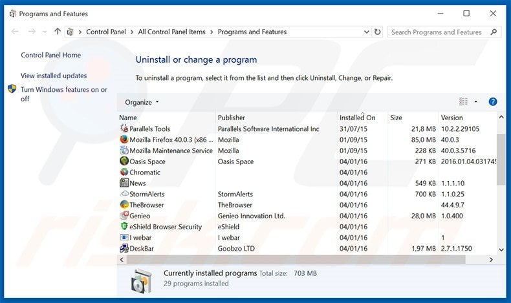Image resolution: width=511 pixels, height=303 pixels.
Task: Click the eShield Browser Security shield icon
Action: tap(124, 226)
